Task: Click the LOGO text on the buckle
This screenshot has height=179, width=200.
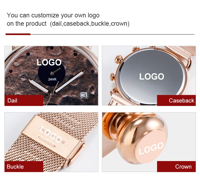Action: pyautogui.click(x=51, y=134)
